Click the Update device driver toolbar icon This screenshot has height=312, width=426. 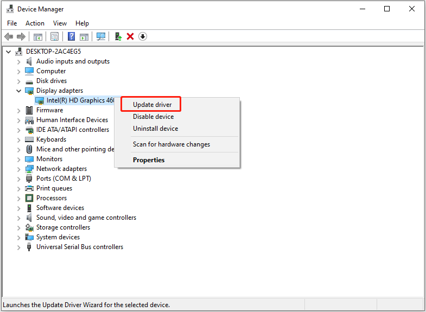118,36
